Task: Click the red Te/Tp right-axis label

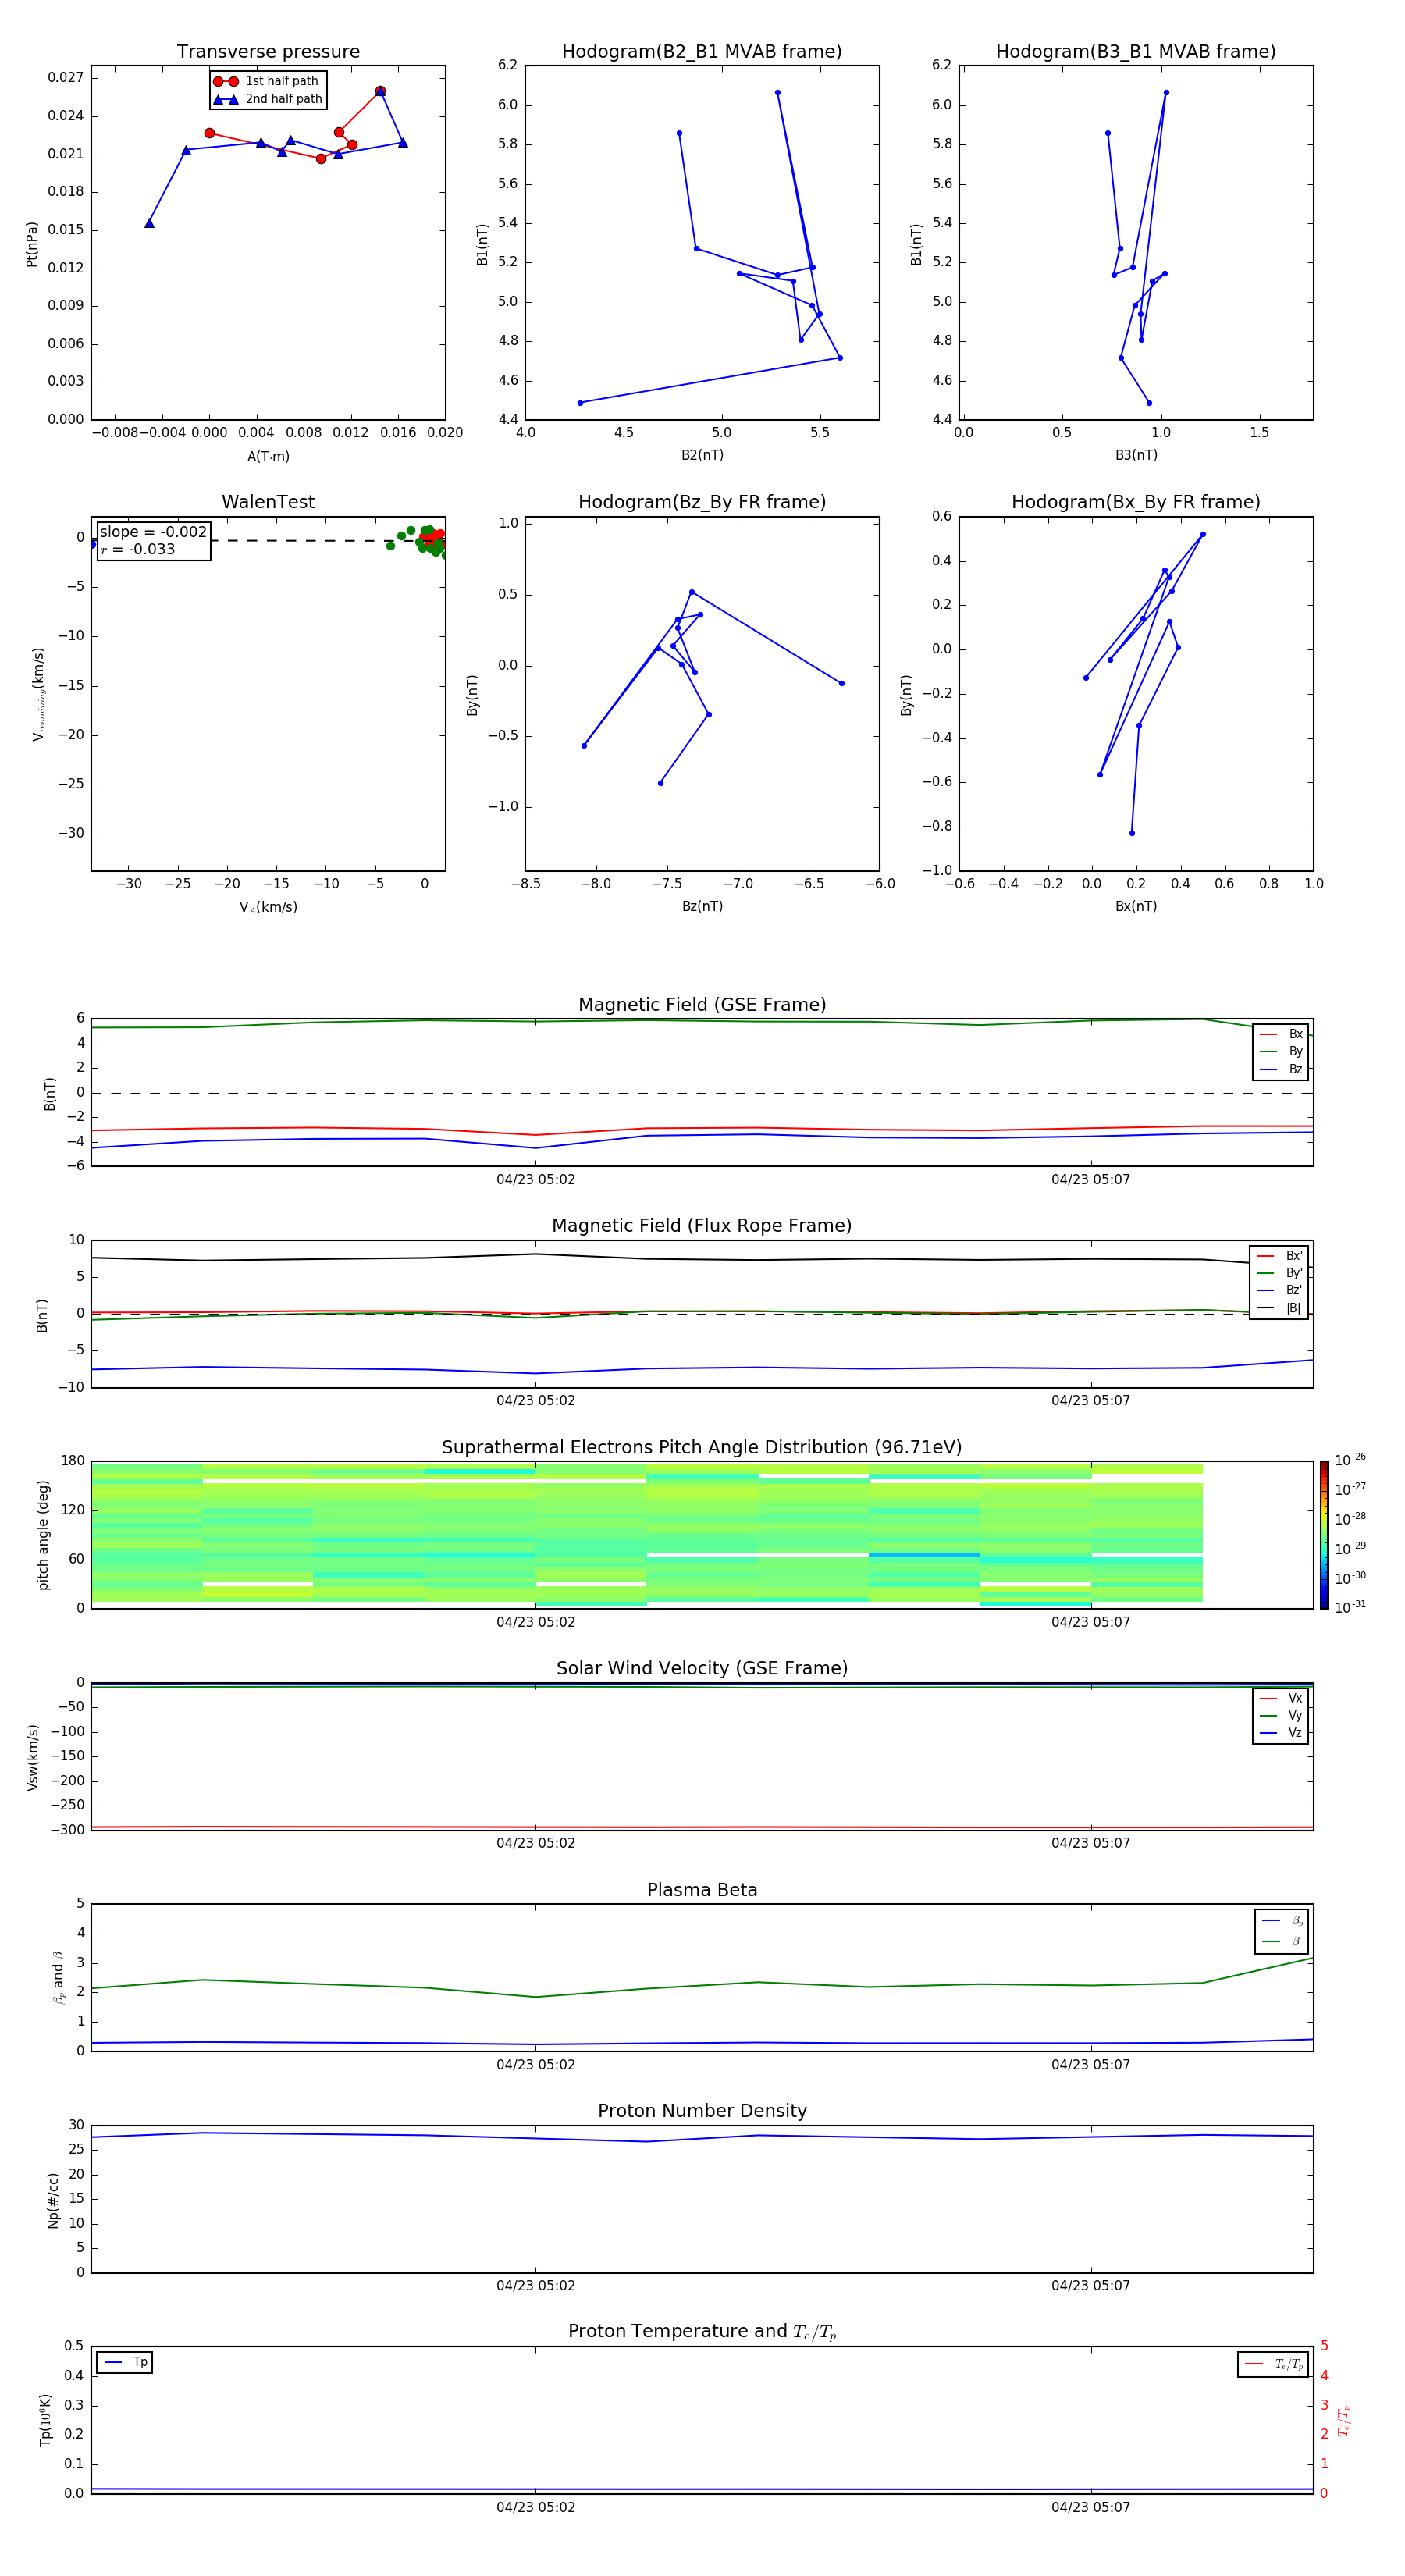Action: pyautogui.click(x=1343, y=2420)
